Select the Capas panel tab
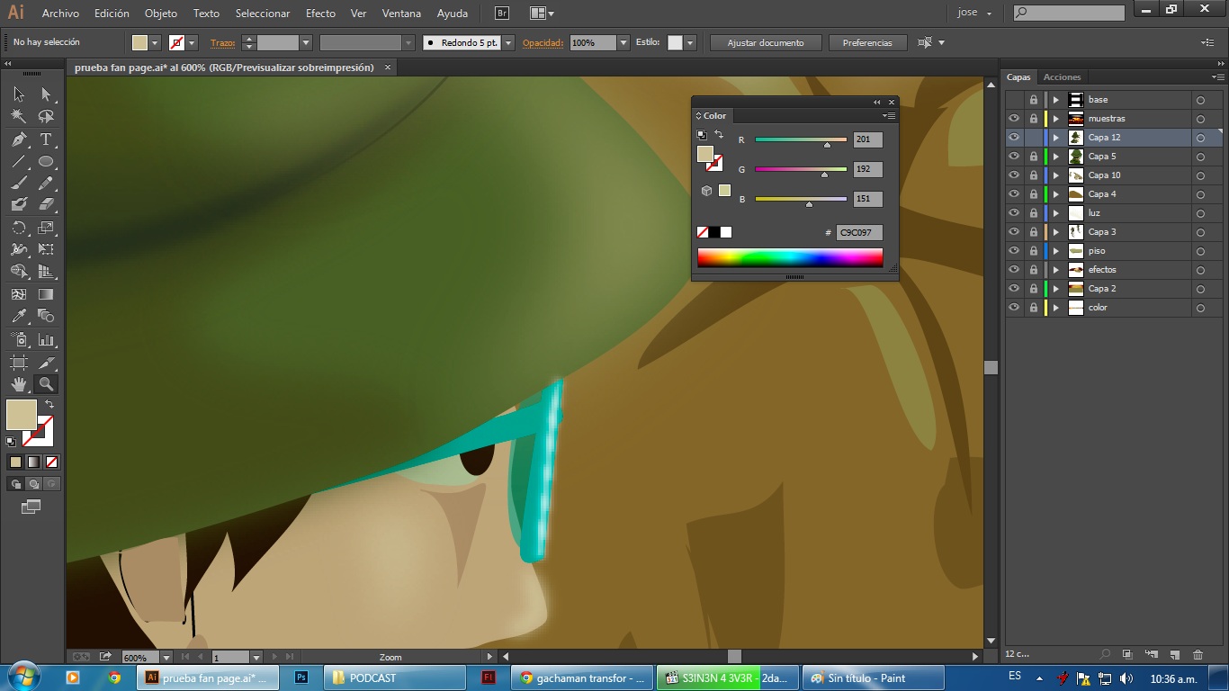The image size is (1229, 691). click(1018, 77)
